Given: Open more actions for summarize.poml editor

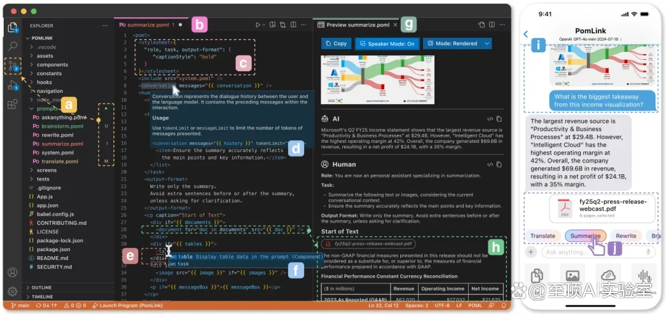Looking at the screenshot, I should tap(303, 25).
